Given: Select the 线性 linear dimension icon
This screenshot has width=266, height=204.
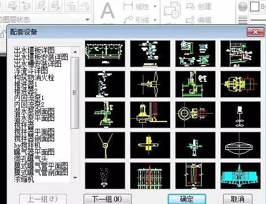Looking at the screenshot, I should pyautogui.click(x=128, y=6).
